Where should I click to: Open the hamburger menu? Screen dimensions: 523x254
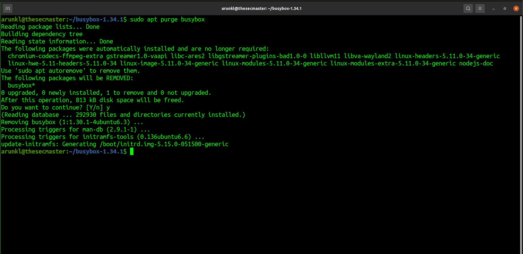tap(480, 8)
